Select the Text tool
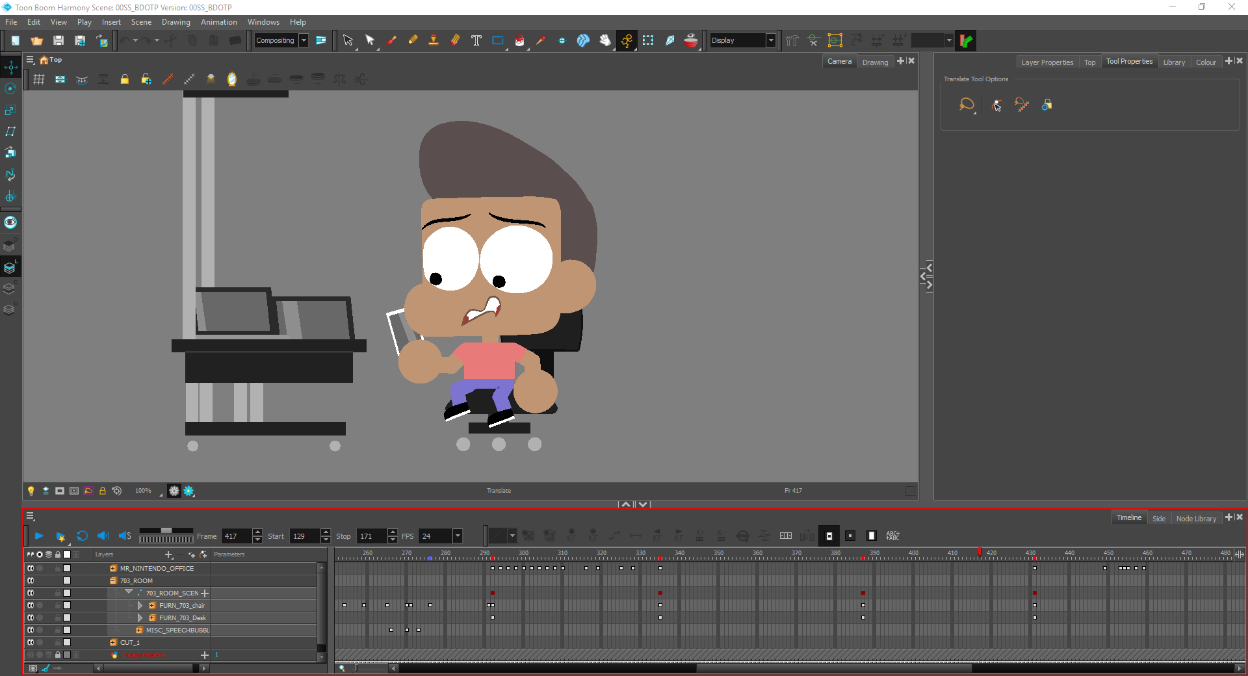Screen dimensions: 1248x676 (476, 40)
